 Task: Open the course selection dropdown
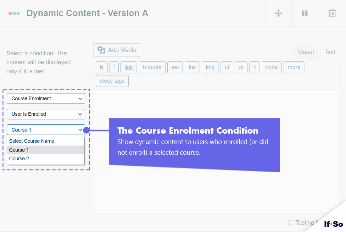(x=46, y=130)
